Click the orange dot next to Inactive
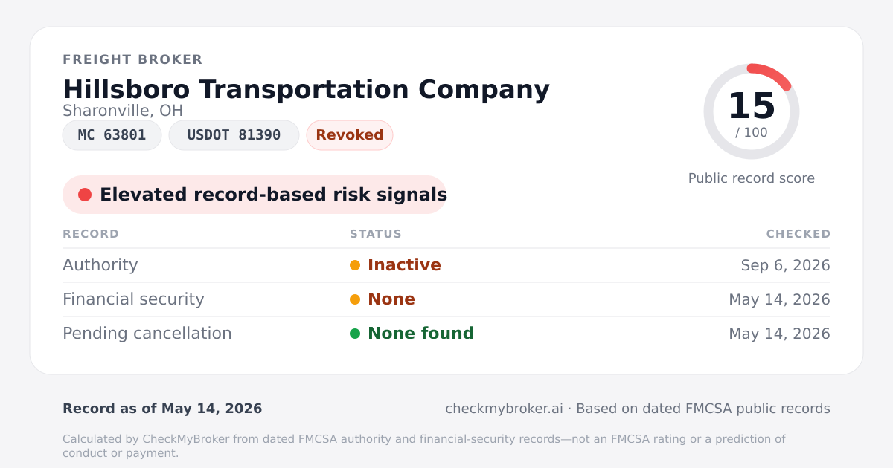893x468 pixels. pos(355,265)
